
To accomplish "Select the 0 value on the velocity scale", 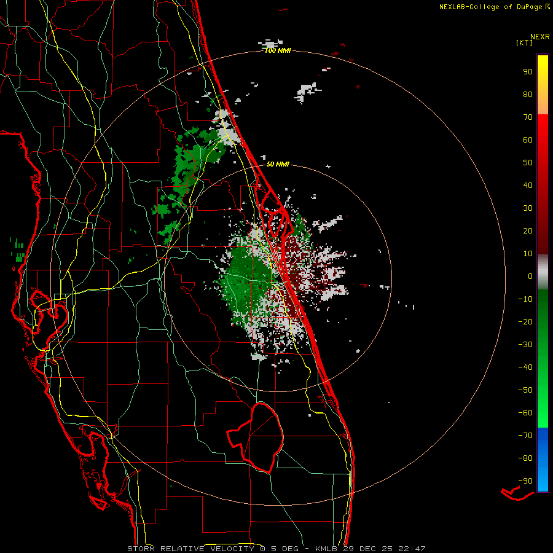I will [x=530, y=276].
